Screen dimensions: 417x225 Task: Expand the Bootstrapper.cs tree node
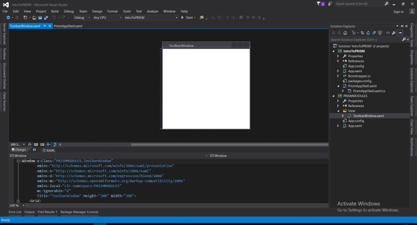click(x=338, y=76)
